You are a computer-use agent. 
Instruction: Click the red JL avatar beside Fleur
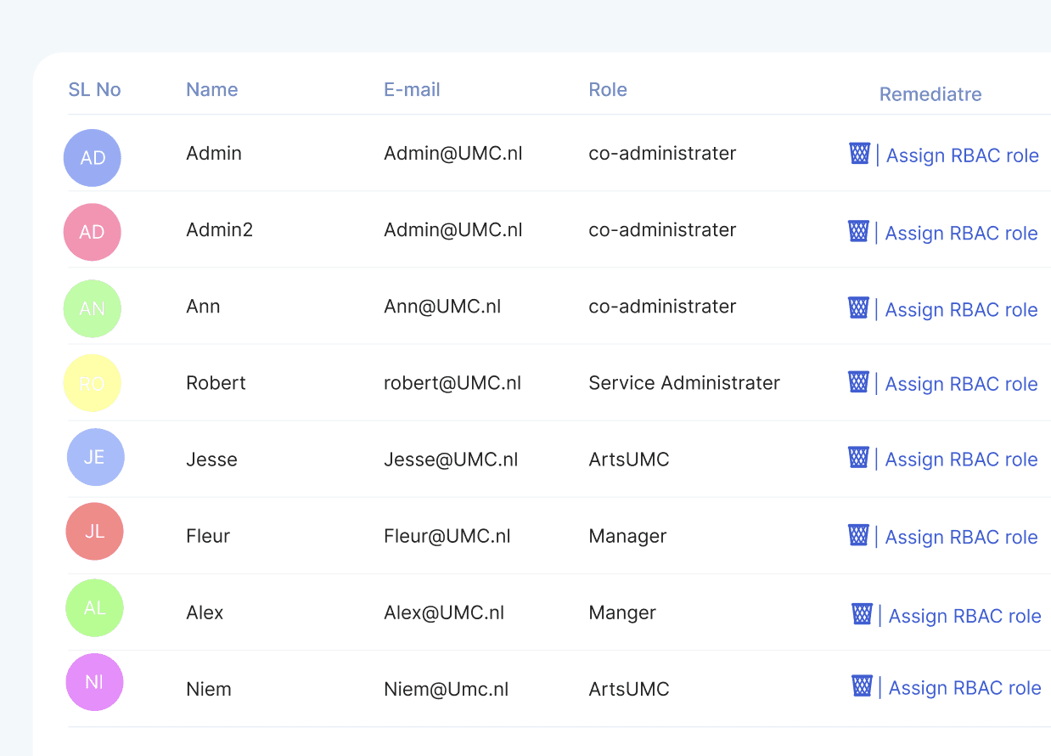[x=95, y=531]
